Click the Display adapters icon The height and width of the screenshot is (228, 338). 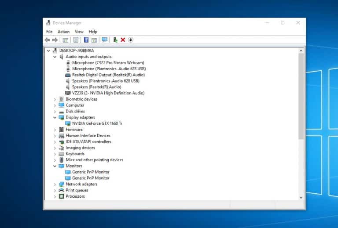coord(62,117)
